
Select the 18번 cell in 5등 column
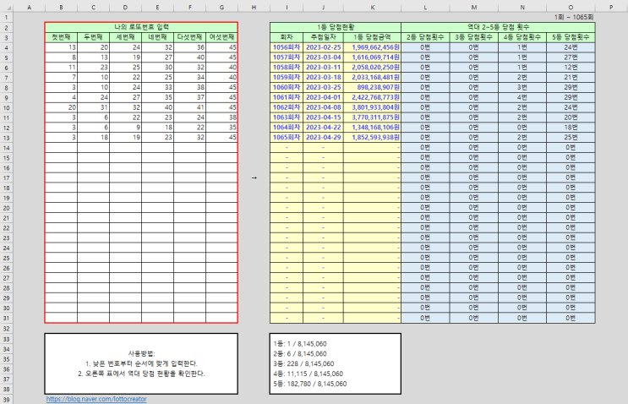tap(571, 128)
